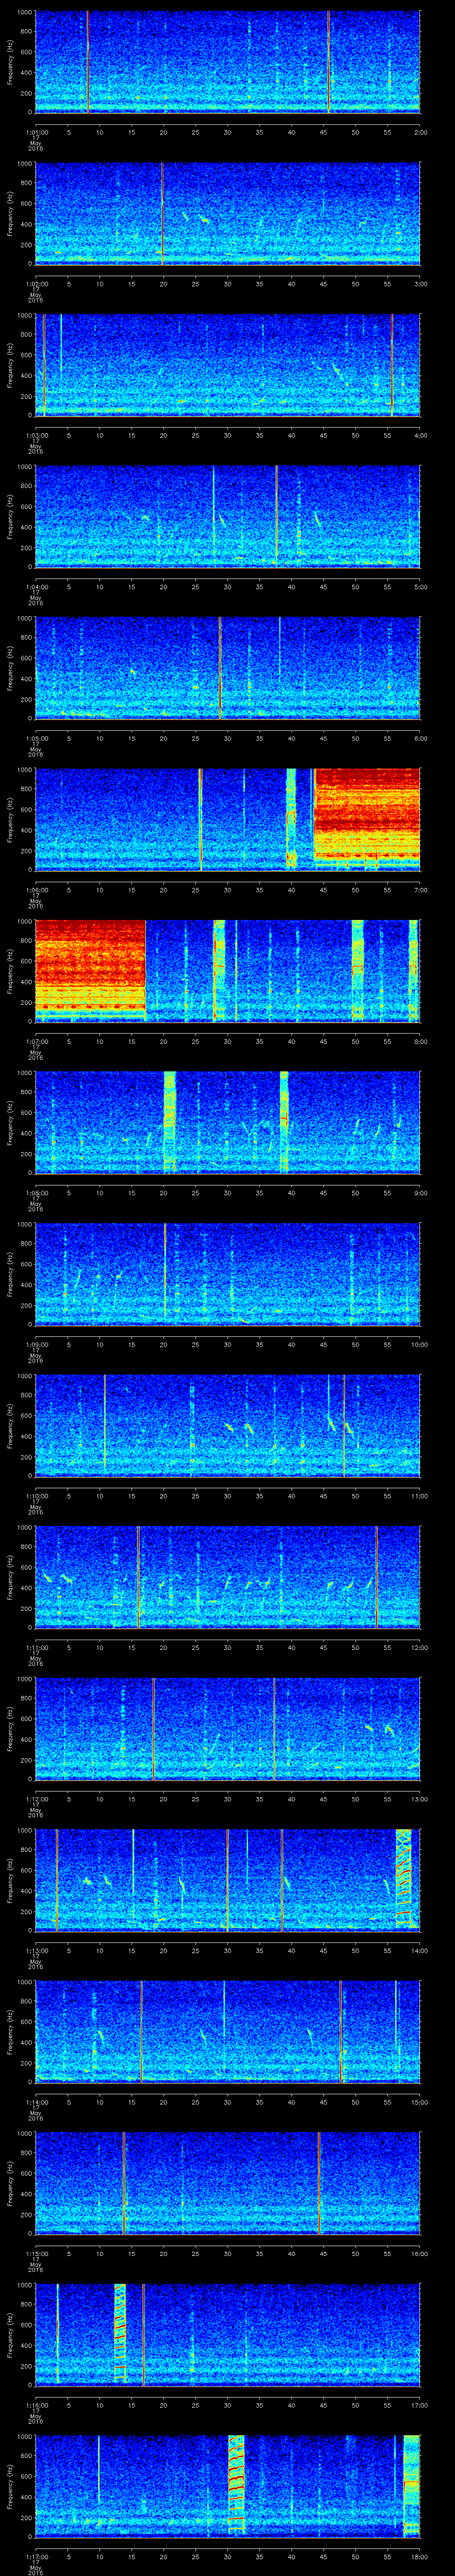Click the 1:03:00 start time label
This screenshot has width=455, height=2576.
pyautogui.click(x=36, y=435)
